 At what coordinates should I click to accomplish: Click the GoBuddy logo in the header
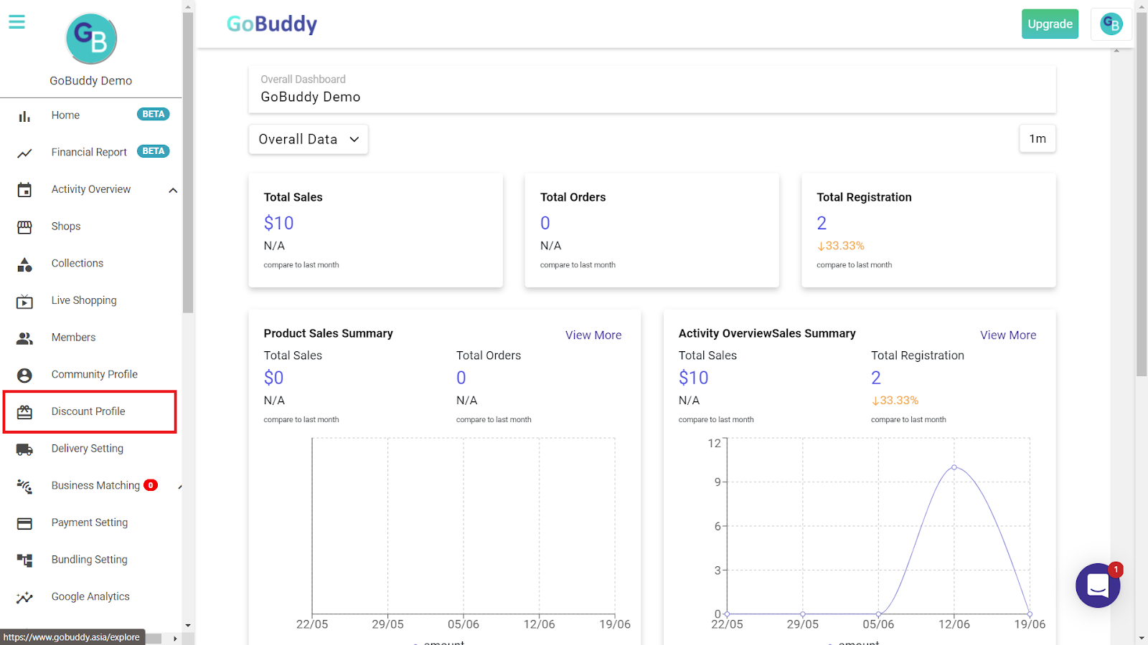tap(272, 24)
